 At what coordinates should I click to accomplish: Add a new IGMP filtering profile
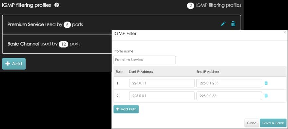click(x=14, y=64)
